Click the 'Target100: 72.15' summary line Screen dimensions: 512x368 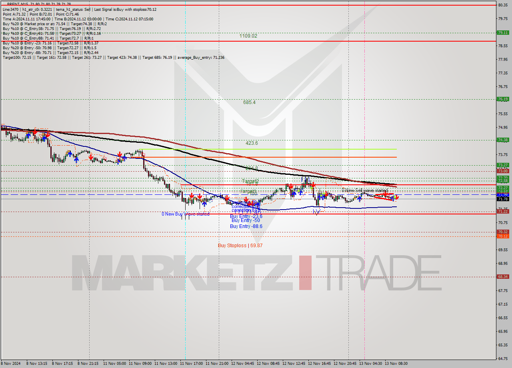tap(113, 57)
